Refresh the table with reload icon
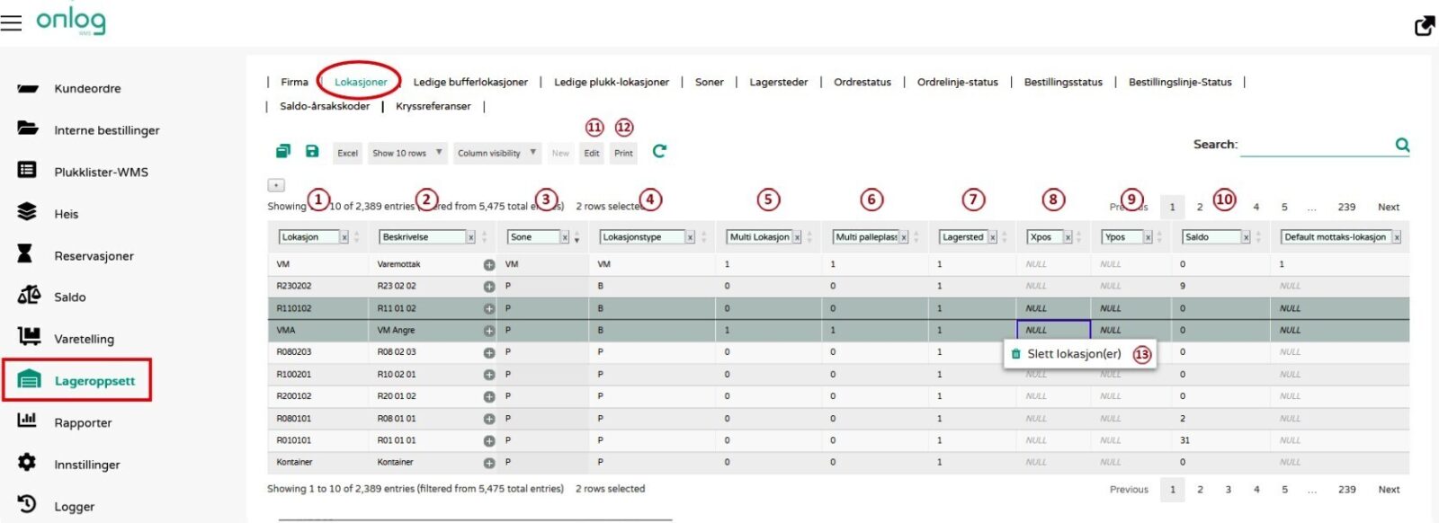1439x523 pixels. 659,152
